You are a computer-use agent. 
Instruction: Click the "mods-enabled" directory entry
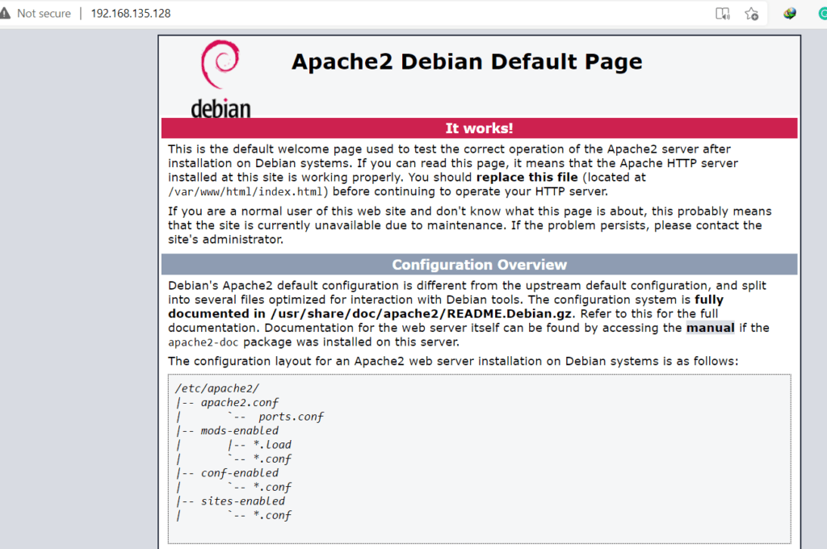239,430
